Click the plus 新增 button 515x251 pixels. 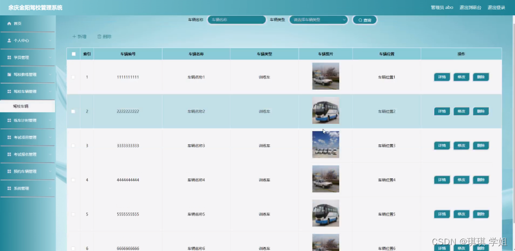(x=79, y=37)
